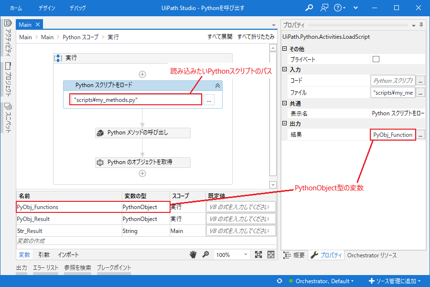Image resolution: width=430 pixels, height=287 pixels.
Task: Close the Main tab
Action: (38, 24)
